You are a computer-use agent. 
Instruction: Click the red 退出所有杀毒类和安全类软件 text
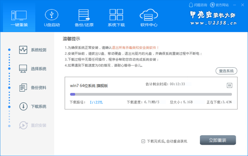click(x=135, y=48)
